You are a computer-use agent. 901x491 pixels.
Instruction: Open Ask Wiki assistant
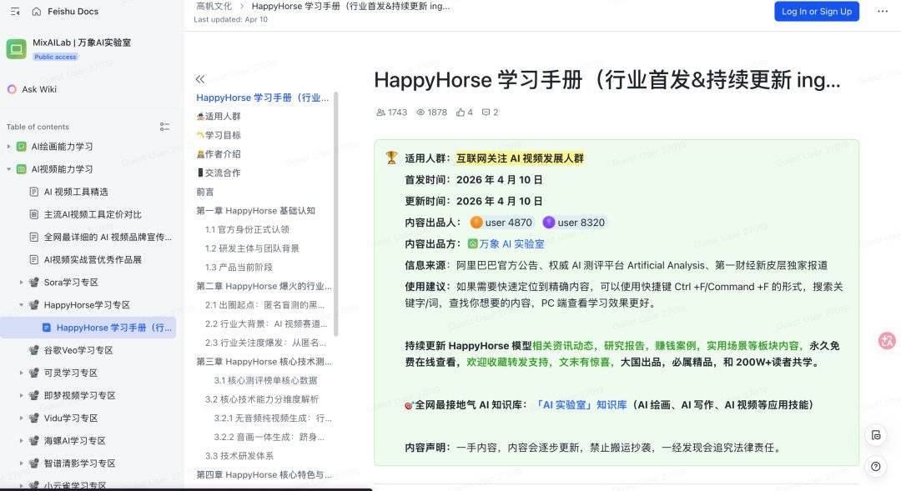pyautogui.click(x=33, y=89)
